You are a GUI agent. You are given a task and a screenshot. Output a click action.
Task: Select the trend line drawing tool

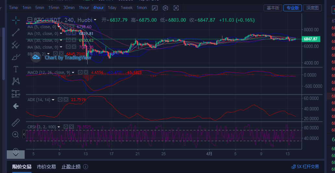tap(16, 32)
